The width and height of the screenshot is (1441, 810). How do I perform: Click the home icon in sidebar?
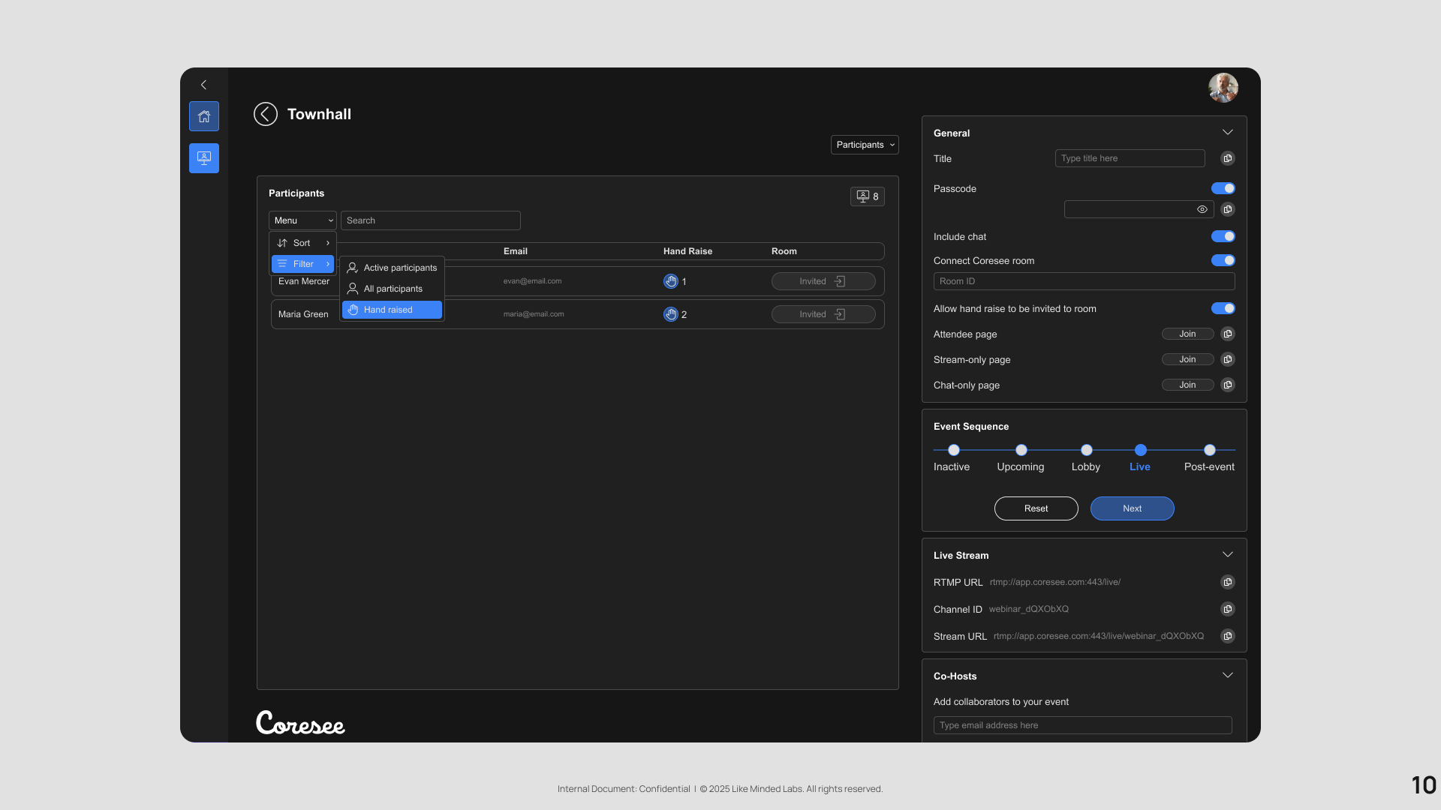(x=203, y=116)
